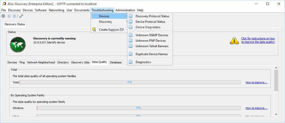Expand the Discovery troubleshooting submenu

coord(109,22)
